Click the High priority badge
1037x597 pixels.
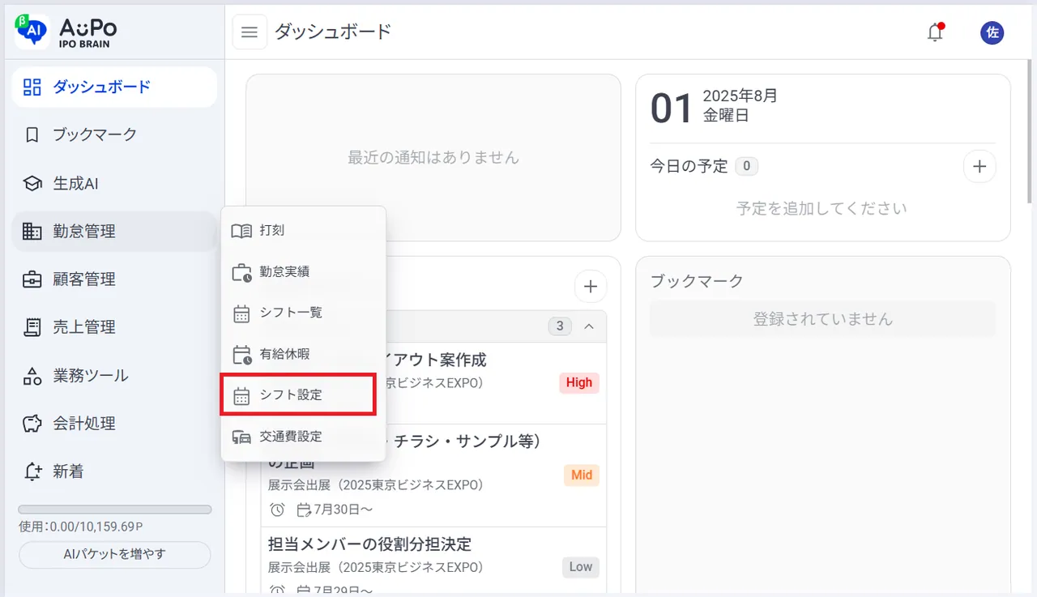(x=579, y=382)
